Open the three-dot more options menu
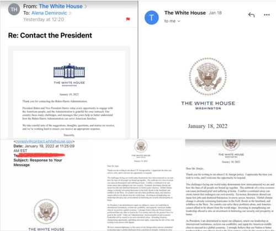The image size is (276, 231). pos(267,15)
